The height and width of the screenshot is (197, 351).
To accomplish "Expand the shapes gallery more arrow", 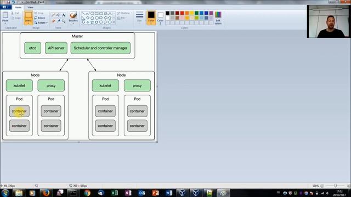I will point(114,22).
